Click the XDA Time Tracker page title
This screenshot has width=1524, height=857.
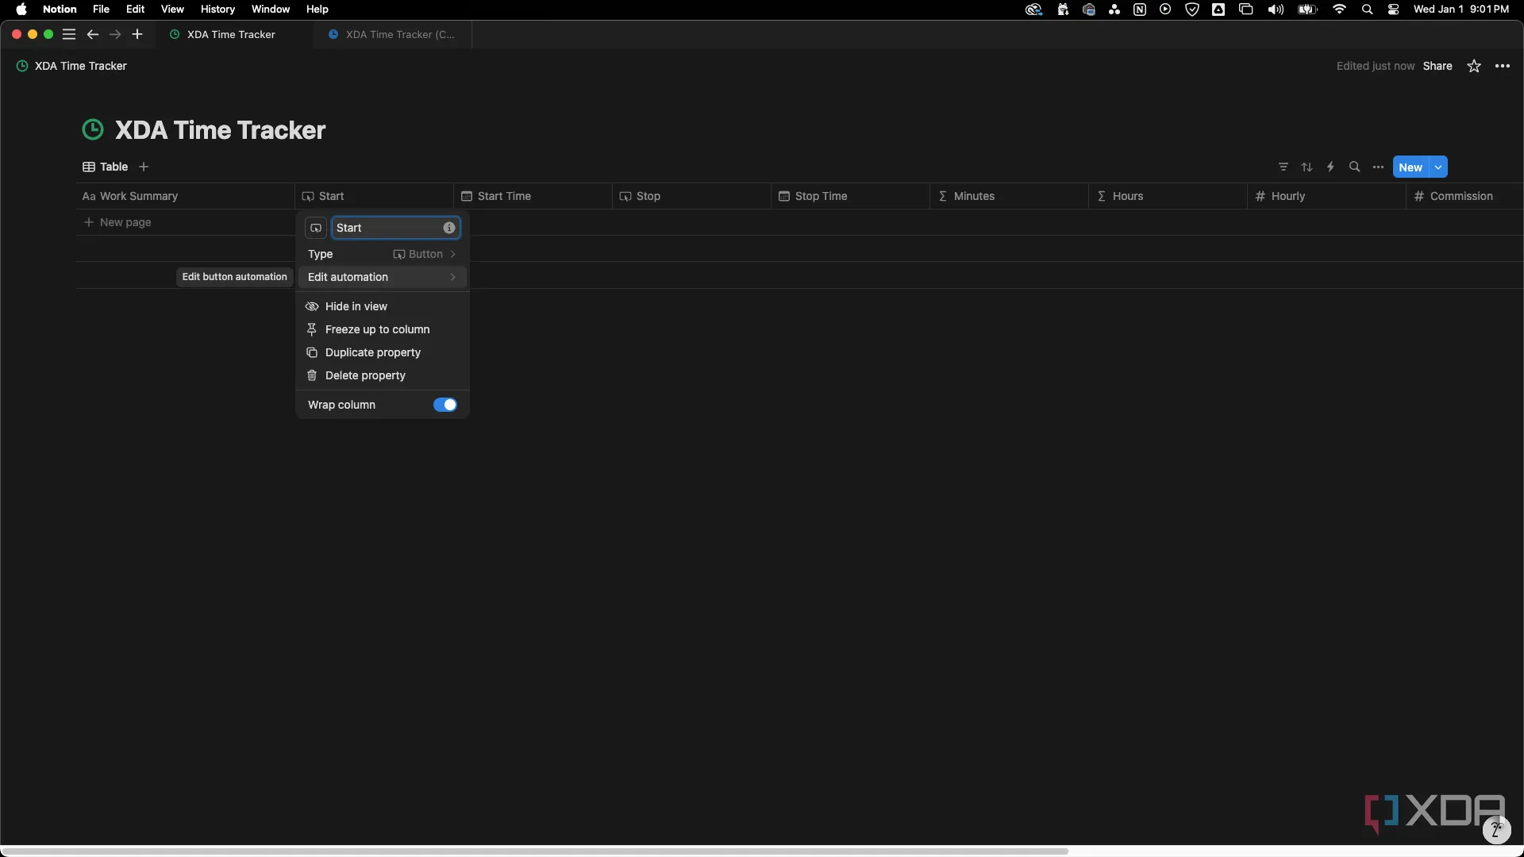220,130
